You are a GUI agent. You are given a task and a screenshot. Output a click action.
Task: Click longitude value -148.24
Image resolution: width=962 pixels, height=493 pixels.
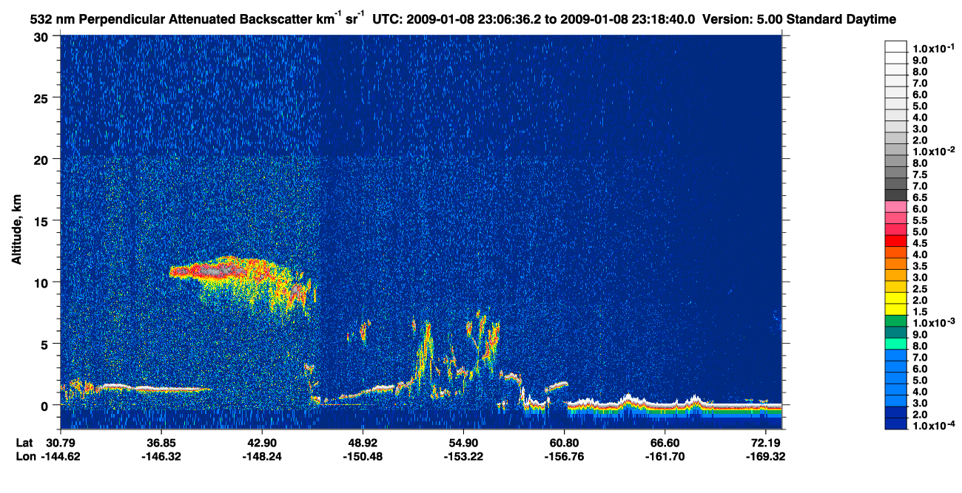tap(262, 456)
